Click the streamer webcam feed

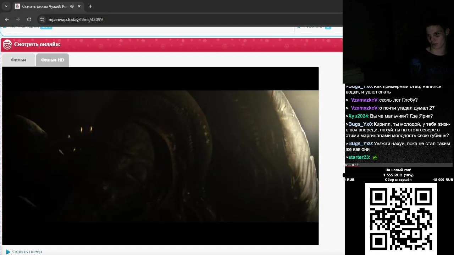tap(398, 42)
